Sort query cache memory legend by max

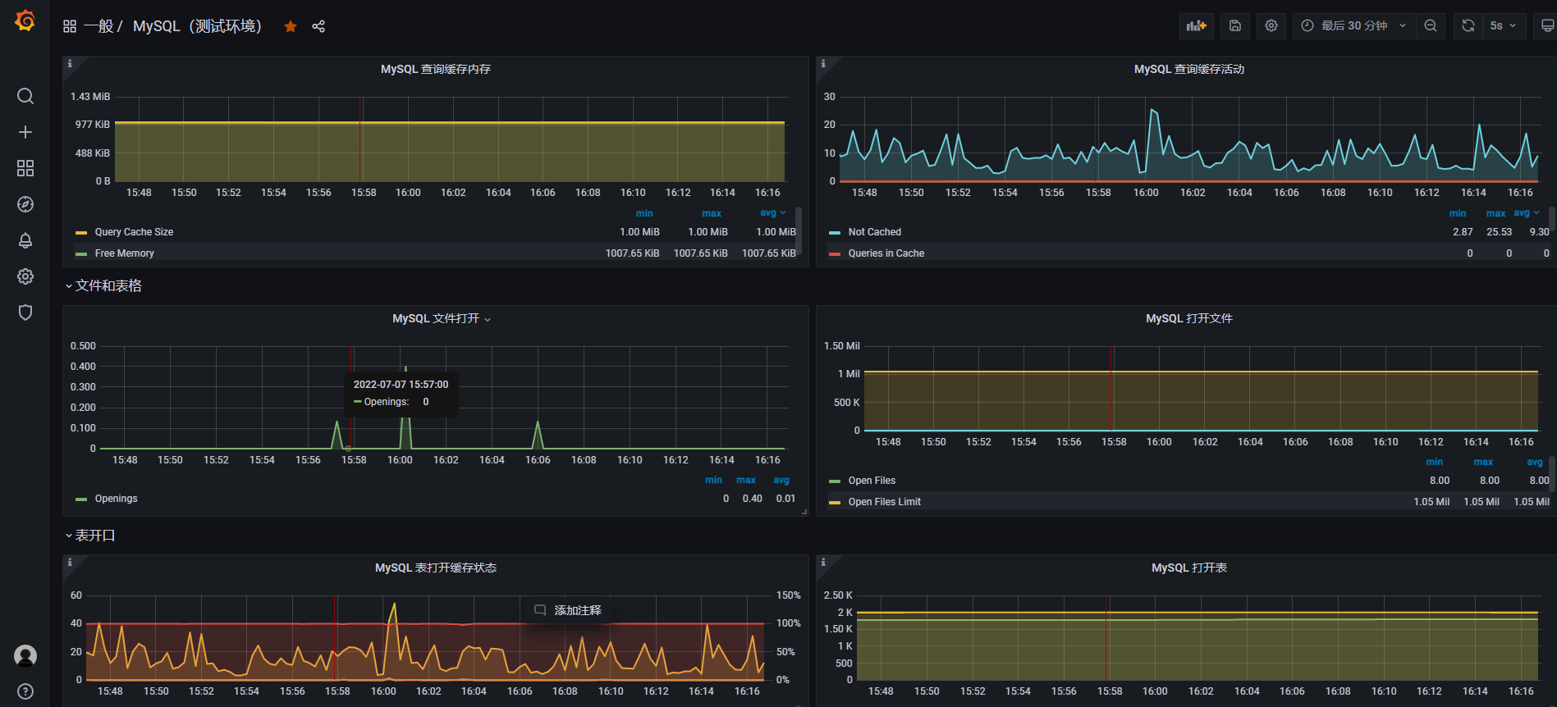pyautogui.click(x=712, y=213)
